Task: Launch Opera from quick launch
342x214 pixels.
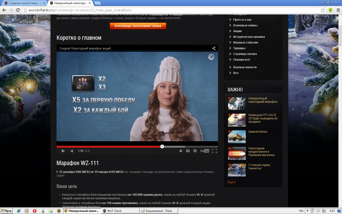Action: coord(35,211)
